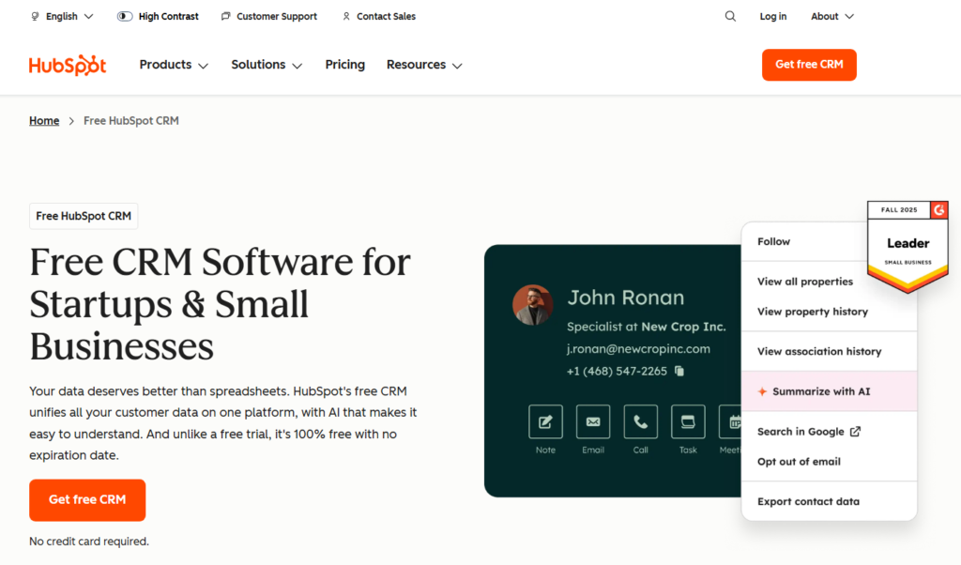Click the HubSpot logo
The width and height of the screenshot is (961, 565).
(68, 65)
